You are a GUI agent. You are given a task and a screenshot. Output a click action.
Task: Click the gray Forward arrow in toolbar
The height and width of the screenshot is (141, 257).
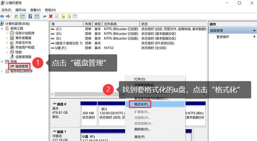[x=8, y=16]
